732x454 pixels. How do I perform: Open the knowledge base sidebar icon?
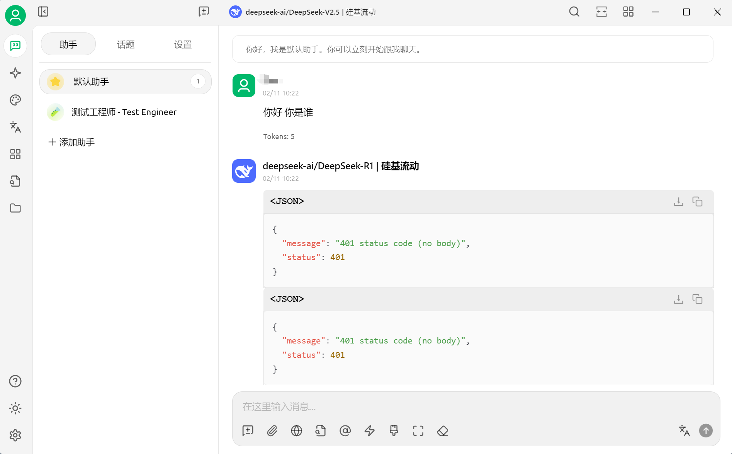point(15,181)
